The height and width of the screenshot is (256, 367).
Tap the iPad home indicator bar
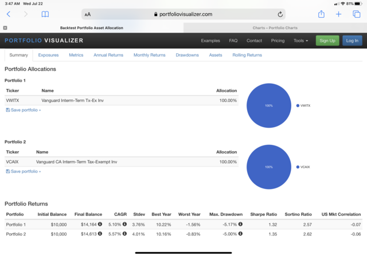coord(183,253)
